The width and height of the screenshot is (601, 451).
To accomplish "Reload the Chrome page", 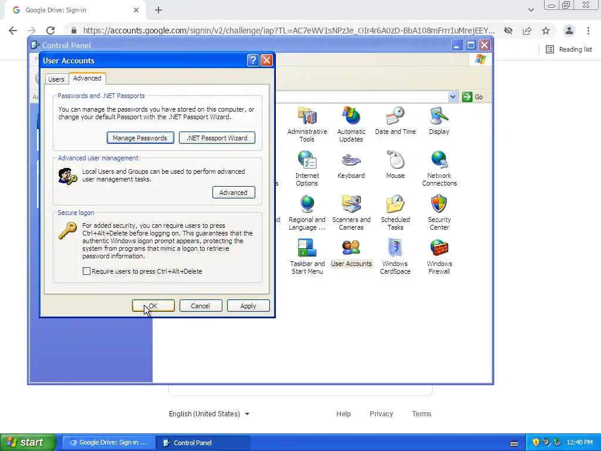I will (x=50, y=31).
